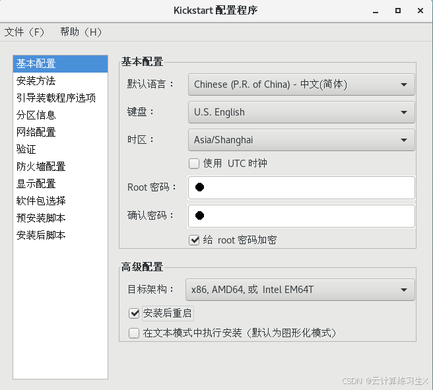The width and height of the screenshot is (433, 390).
Task: Maximize the Kickstart window
Action: [x=398, y=11]
